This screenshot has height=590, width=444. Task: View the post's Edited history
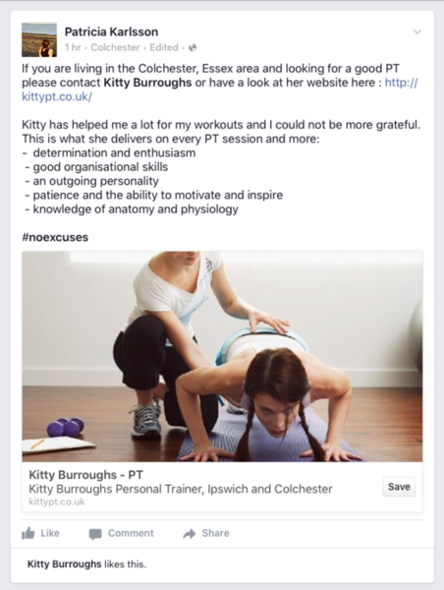pyautogui.click(x=164, y=47)
